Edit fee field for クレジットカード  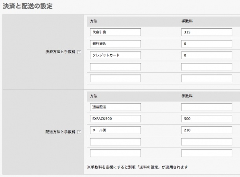[x=207, y=55]
